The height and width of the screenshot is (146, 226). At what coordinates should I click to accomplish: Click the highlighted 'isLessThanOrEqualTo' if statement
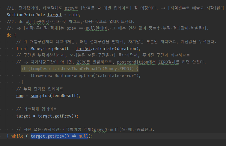80,69
